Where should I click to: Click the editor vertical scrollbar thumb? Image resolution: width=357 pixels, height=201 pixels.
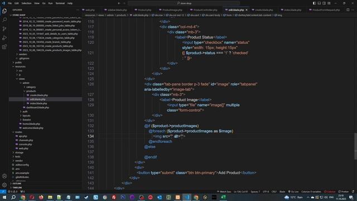[355, 146]
